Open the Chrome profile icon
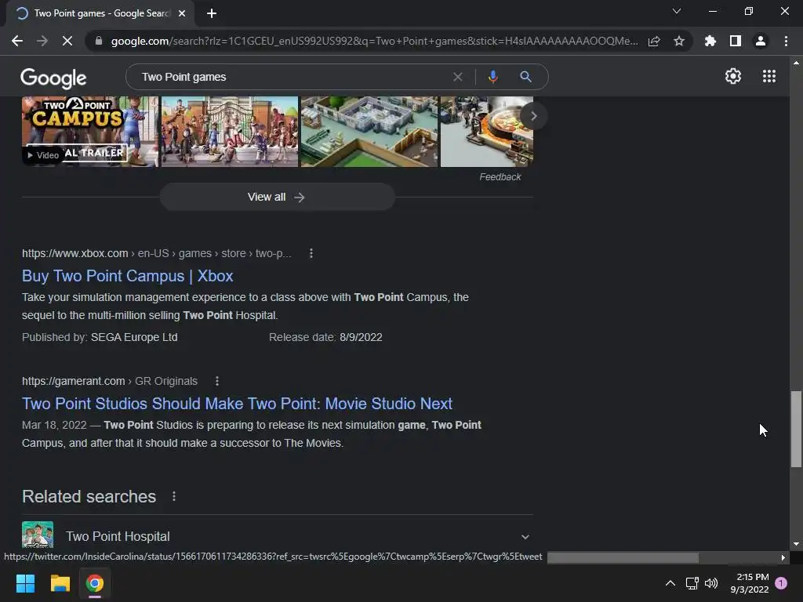The image size is (803, 602). tap(761, 41)
